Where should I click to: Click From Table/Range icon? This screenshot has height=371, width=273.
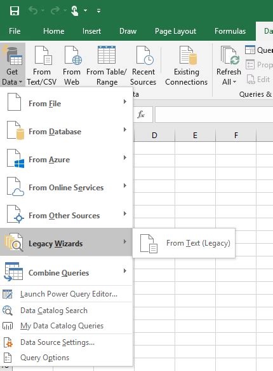pyautogui.click(x=107, y=55)
